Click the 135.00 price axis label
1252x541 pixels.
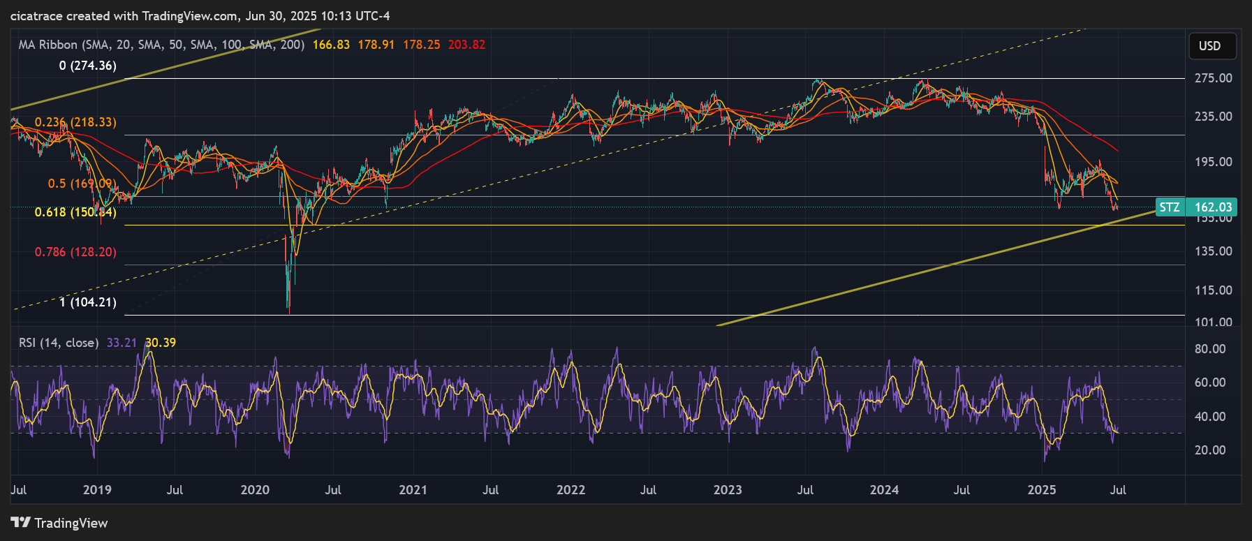tap(1214, 251)
